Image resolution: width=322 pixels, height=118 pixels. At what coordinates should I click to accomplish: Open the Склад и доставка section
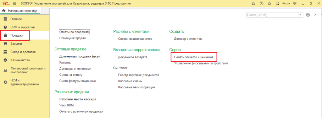tap(23, 52)
